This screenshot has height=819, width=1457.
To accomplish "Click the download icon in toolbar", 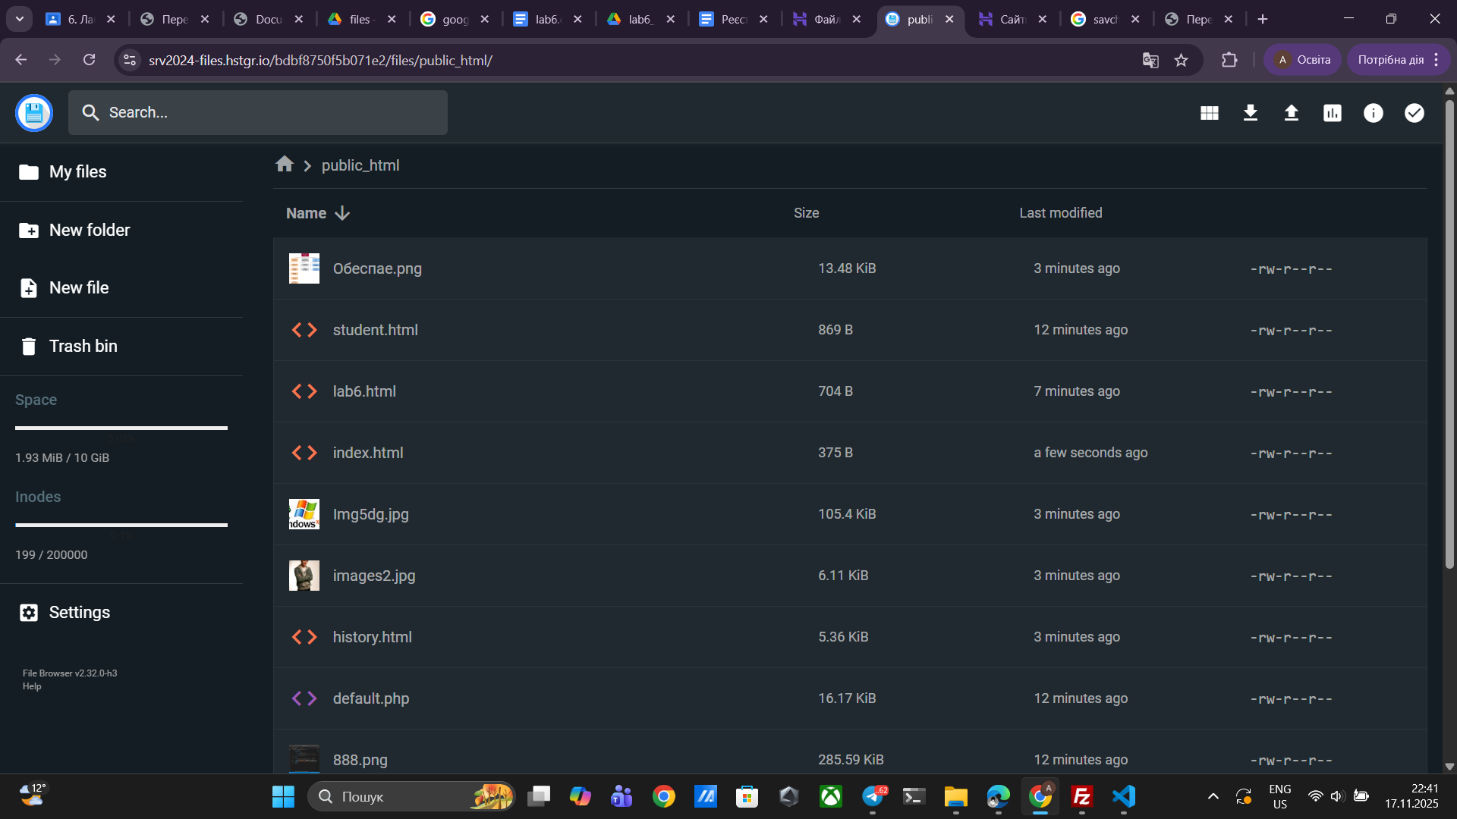I will [1250, 113].
